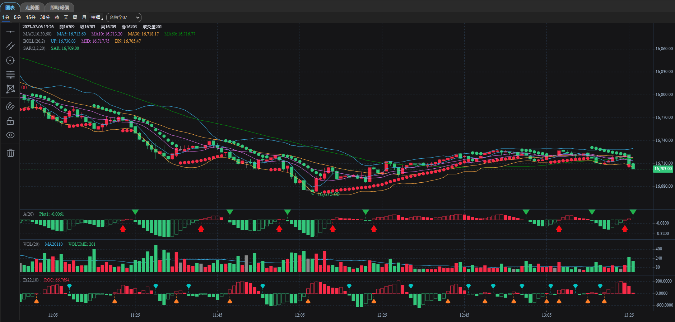Switch to the 即時報價 tab
675x322 pixels.
tap(60, 8)
